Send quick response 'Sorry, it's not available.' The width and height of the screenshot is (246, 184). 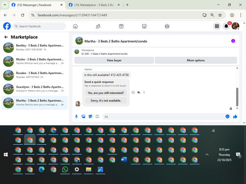(106, 101)
